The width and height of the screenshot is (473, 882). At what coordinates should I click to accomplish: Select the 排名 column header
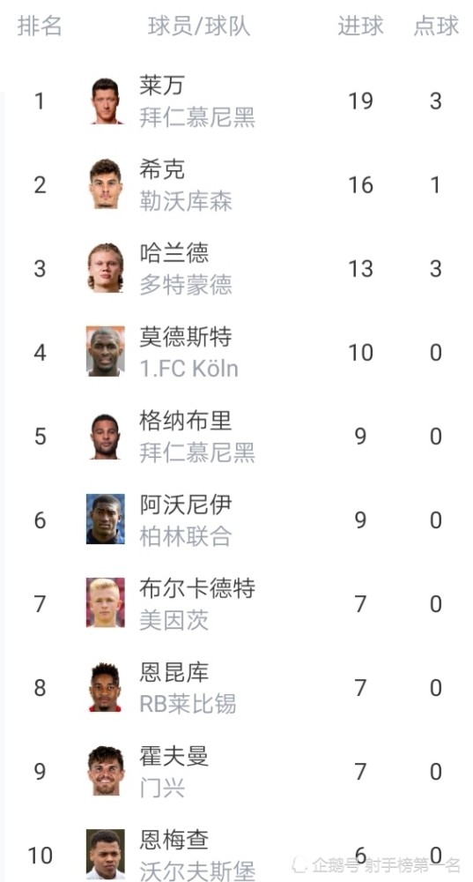40,26
